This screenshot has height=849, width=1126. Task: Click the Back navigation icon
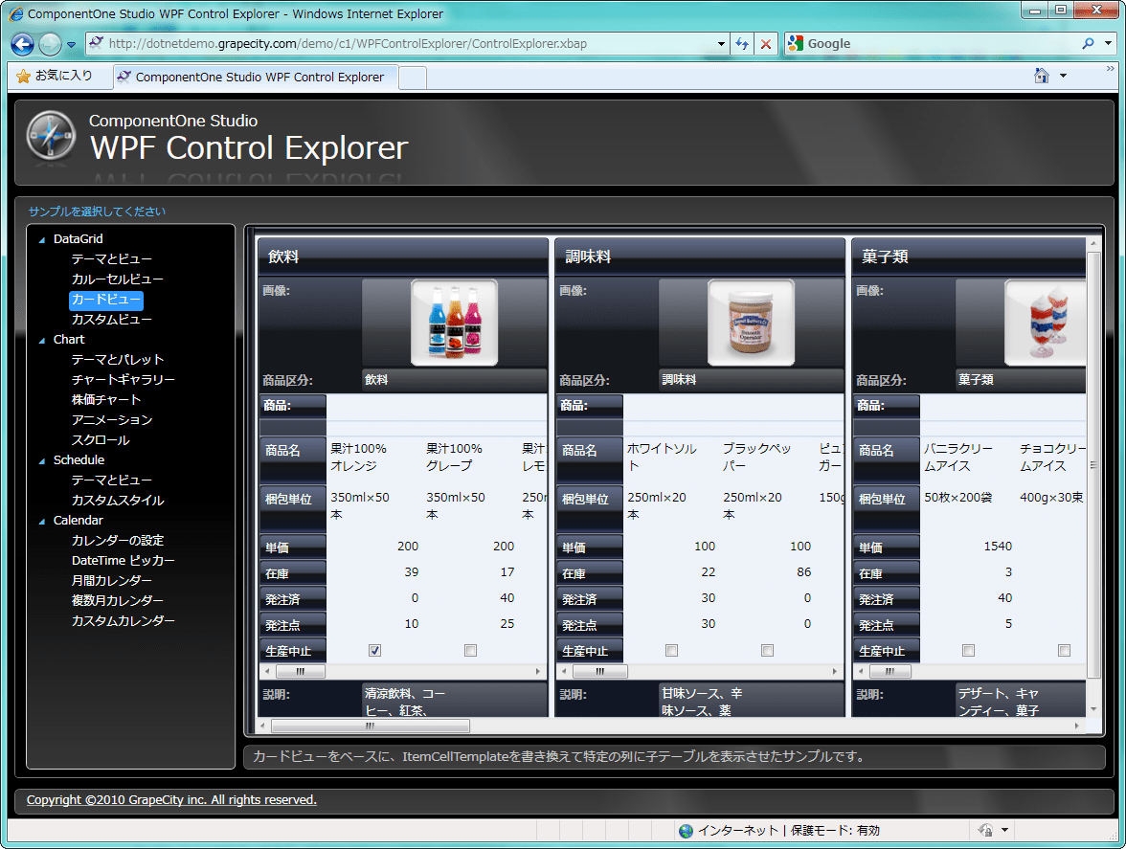(x=21, y=43)
